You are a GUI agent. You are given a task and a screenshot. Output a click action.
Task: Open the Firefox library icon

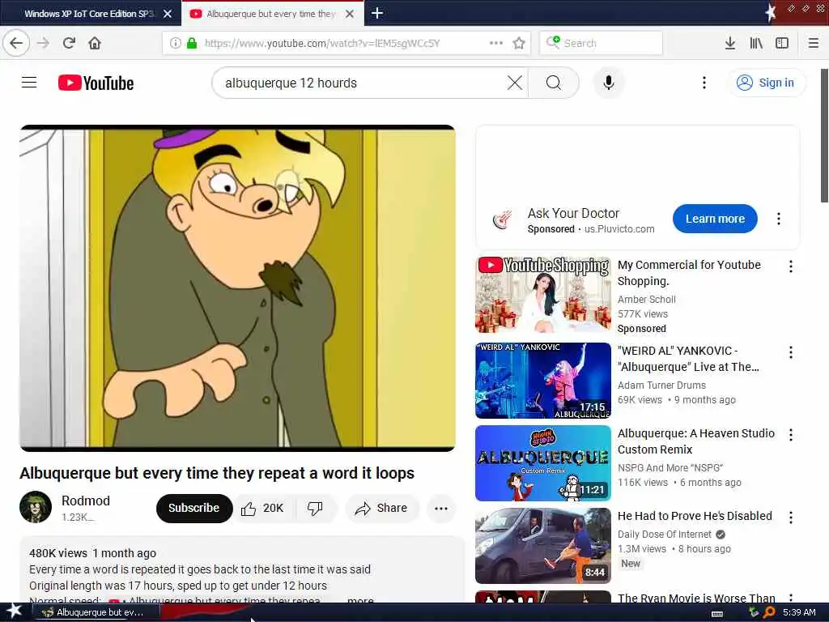[x=756, y=43]
